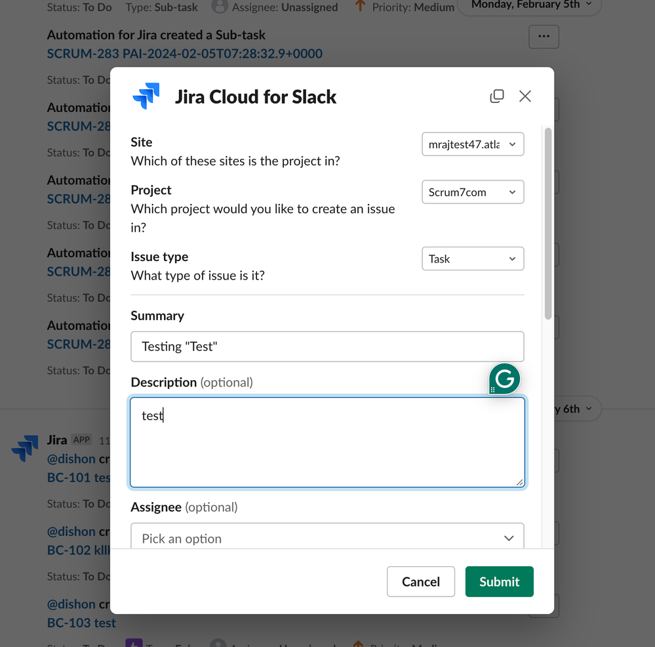Open SCRUM-283 issue link in Slack
The width and height of the screenshot is (655, 647).
[184, 54]
